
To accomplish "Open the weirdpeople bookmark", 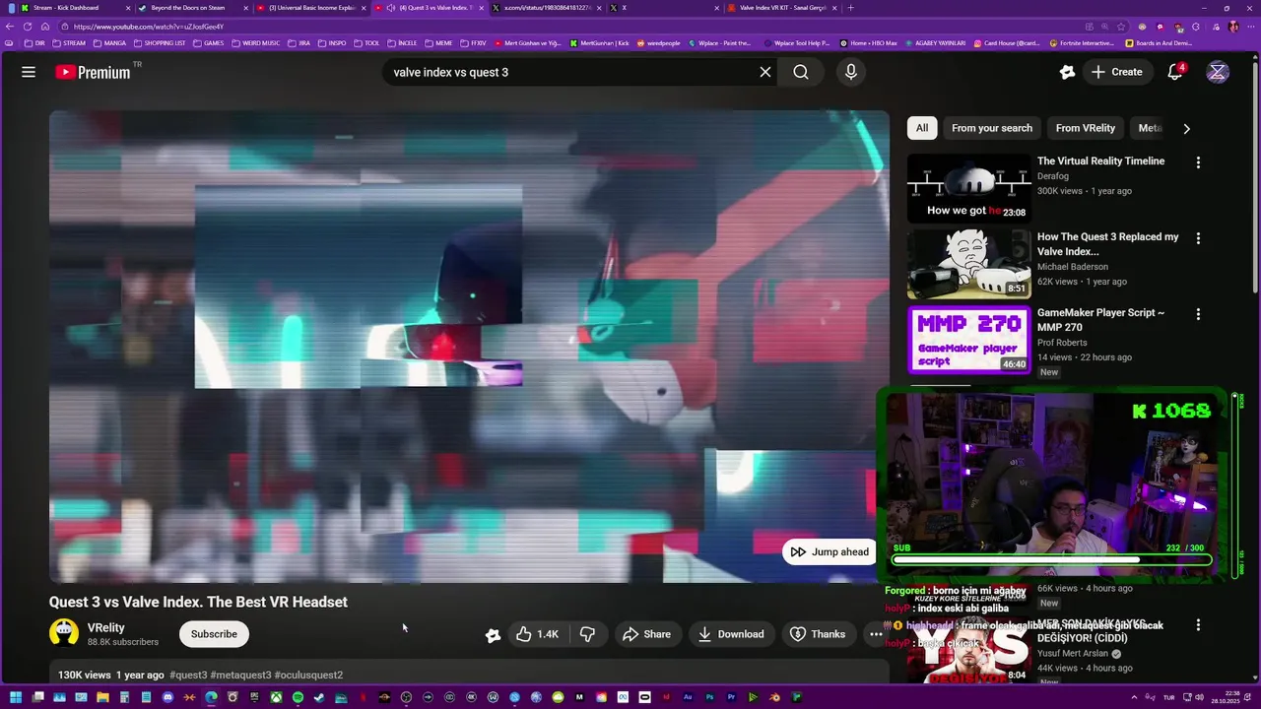I will (x=660, y=43).
